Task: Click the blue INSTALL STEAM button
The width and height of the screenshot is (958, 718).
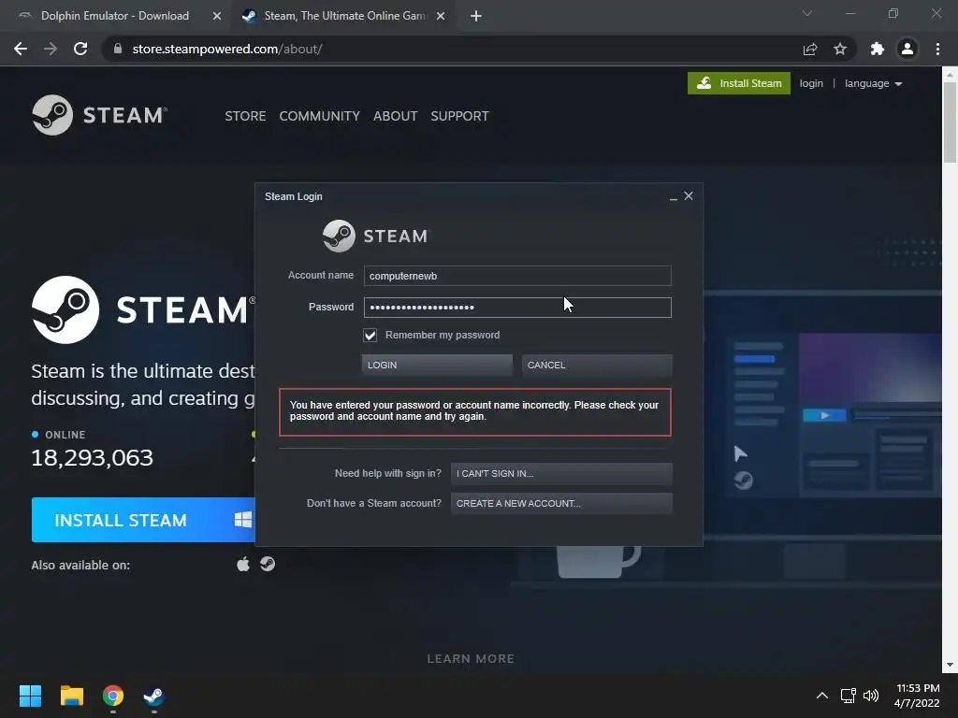Action: point(143,520)
